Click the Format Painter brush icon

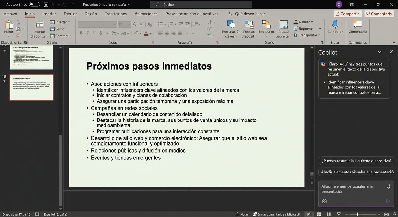18,36
